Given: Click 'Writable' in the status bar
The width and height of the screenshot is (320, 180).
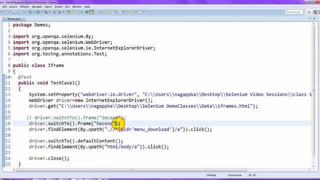Looking at the screenshot, I should point(211,175).
